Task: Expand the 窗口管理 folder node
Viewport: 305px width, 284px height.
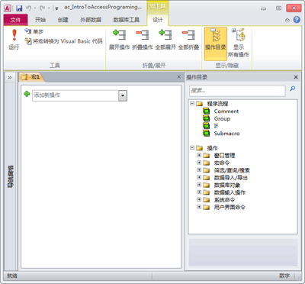Action: point(199,155)
